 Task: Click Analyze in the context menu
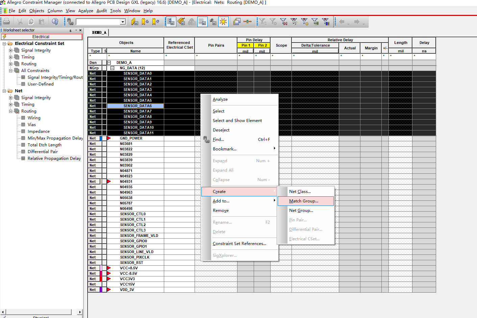click(240, 99)
